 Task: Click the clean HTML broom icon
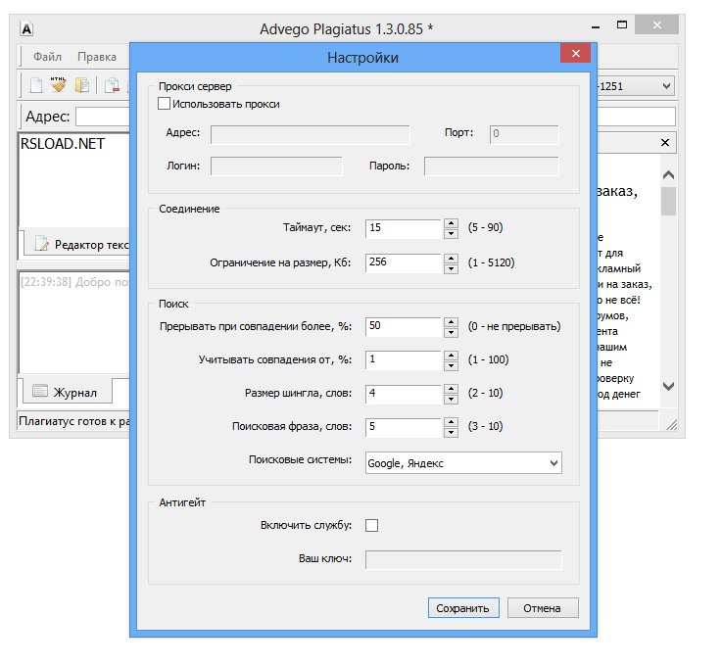(59, 85)
